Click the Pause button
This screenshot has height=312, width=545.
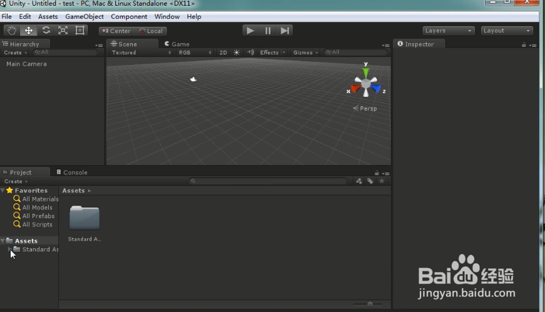[267, 31]
